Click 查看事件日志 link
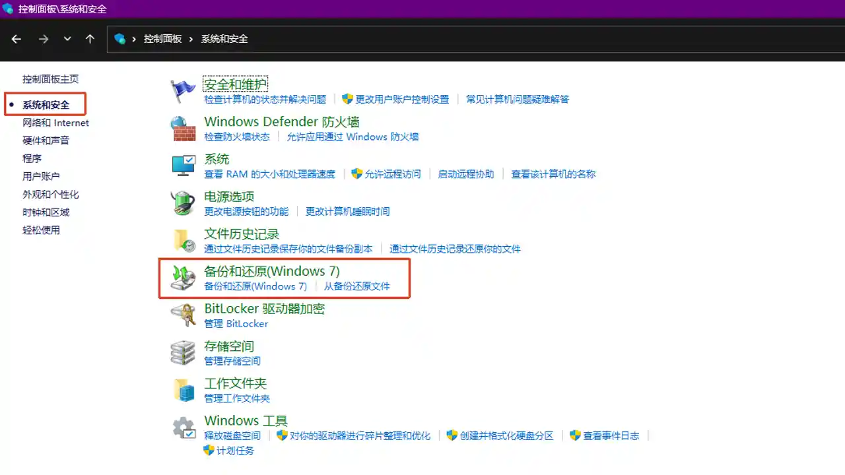 [x=611, y=436]
